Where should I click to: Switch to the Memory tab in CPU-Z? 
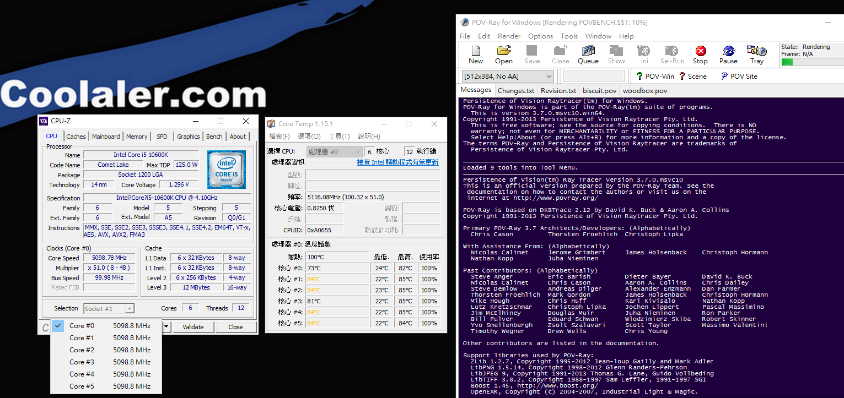pos(137,137)
